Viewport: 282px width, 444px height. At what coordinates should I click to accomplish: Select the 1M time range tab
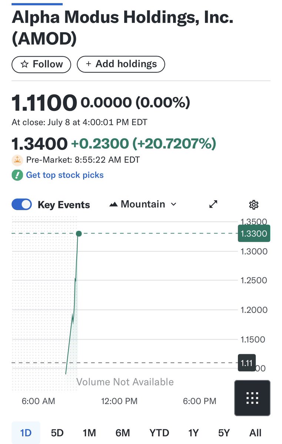click(x=89, y=433)
